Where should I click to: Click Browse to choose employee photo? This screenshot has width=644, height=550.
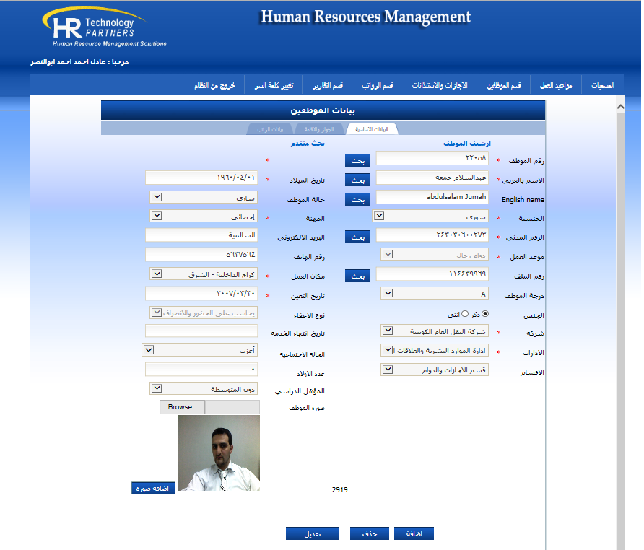coord(183,407)
